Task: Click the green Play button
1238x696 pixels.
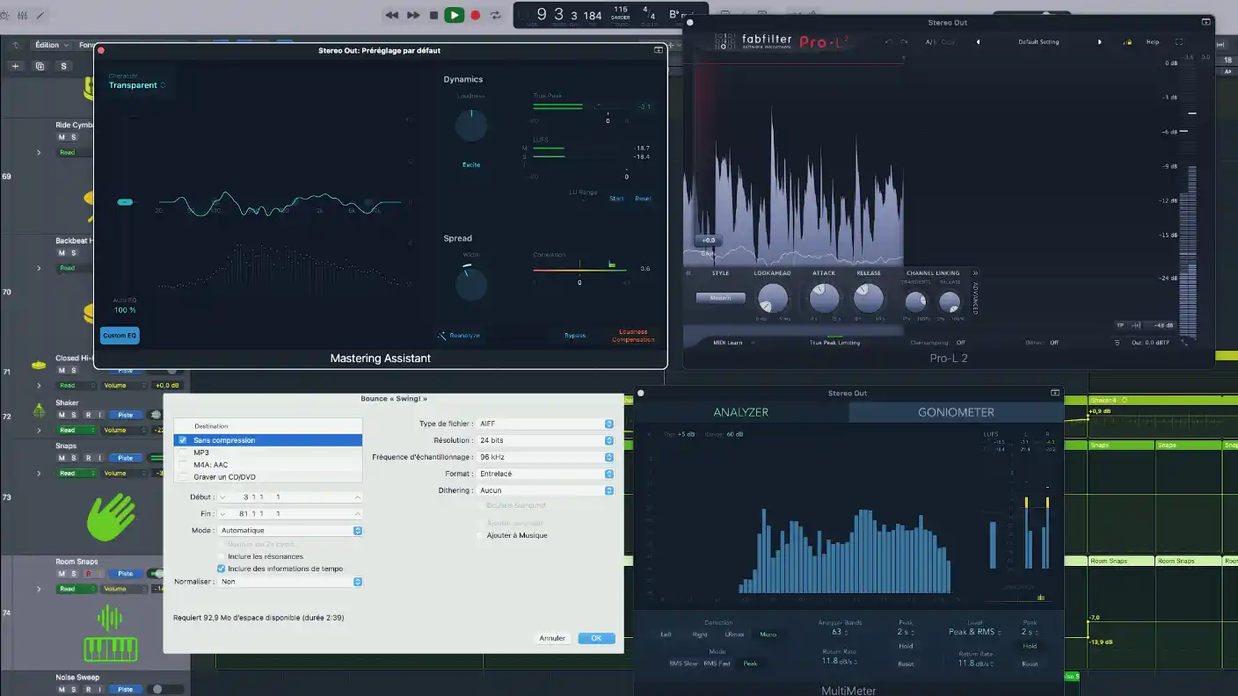Action: coord(454,15)
